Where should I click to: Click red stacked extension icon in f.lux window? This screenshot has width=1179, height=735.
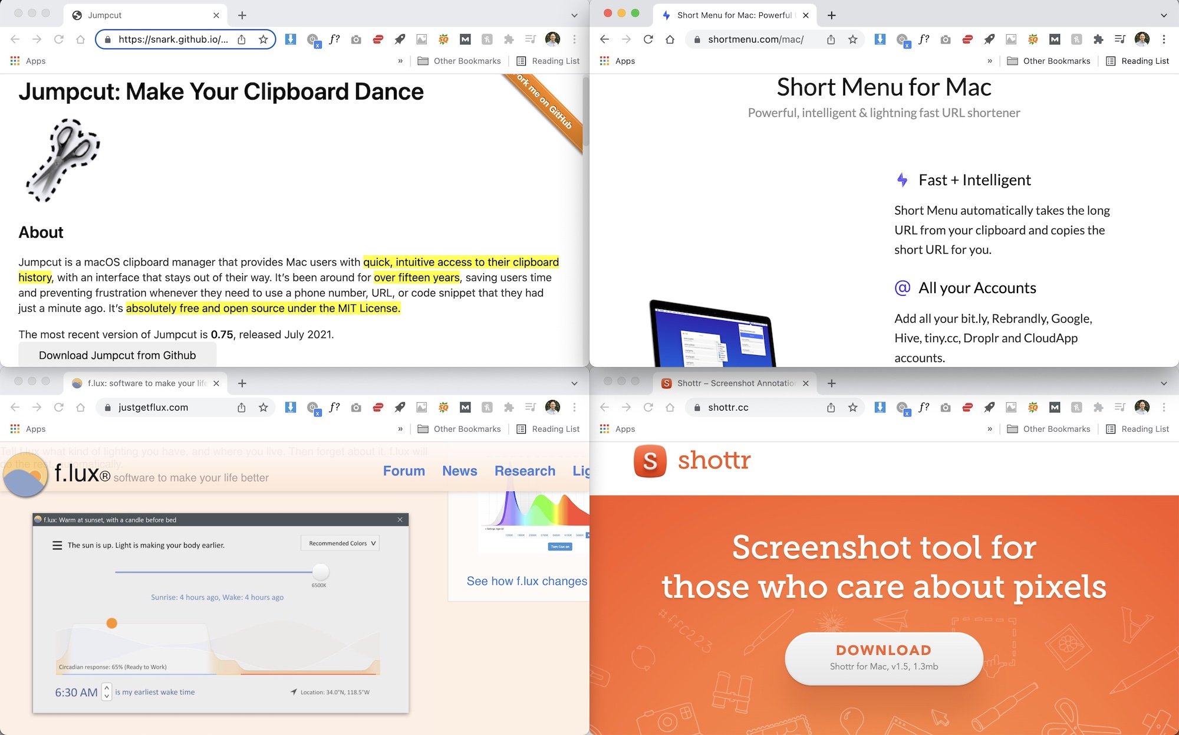click(378, 408)
